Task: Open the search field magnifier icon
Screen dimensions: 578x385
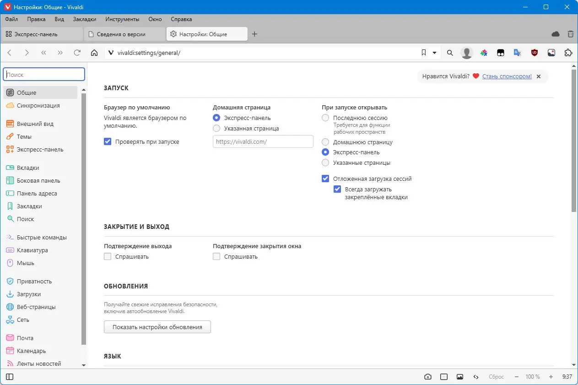Action: click(450, 53)
